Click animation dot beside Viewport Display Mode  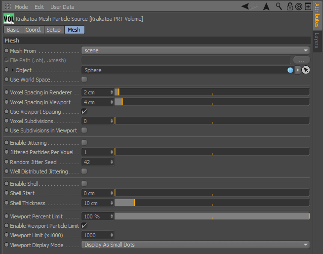(x=6, y=245)
